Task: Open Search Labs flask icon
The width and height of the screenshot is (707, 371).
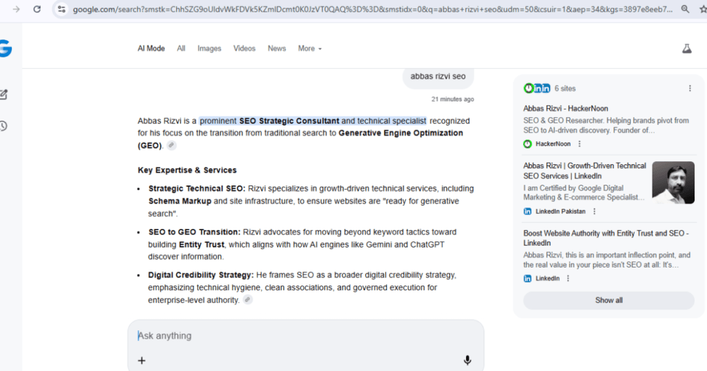Action: pos(687,49)
